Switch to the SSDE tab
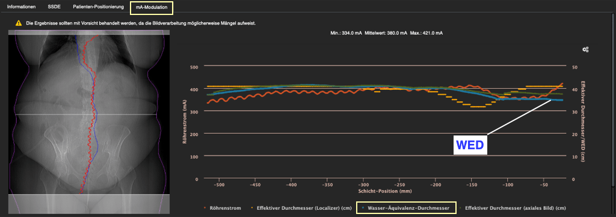616x217 pixels. [54, 7]
